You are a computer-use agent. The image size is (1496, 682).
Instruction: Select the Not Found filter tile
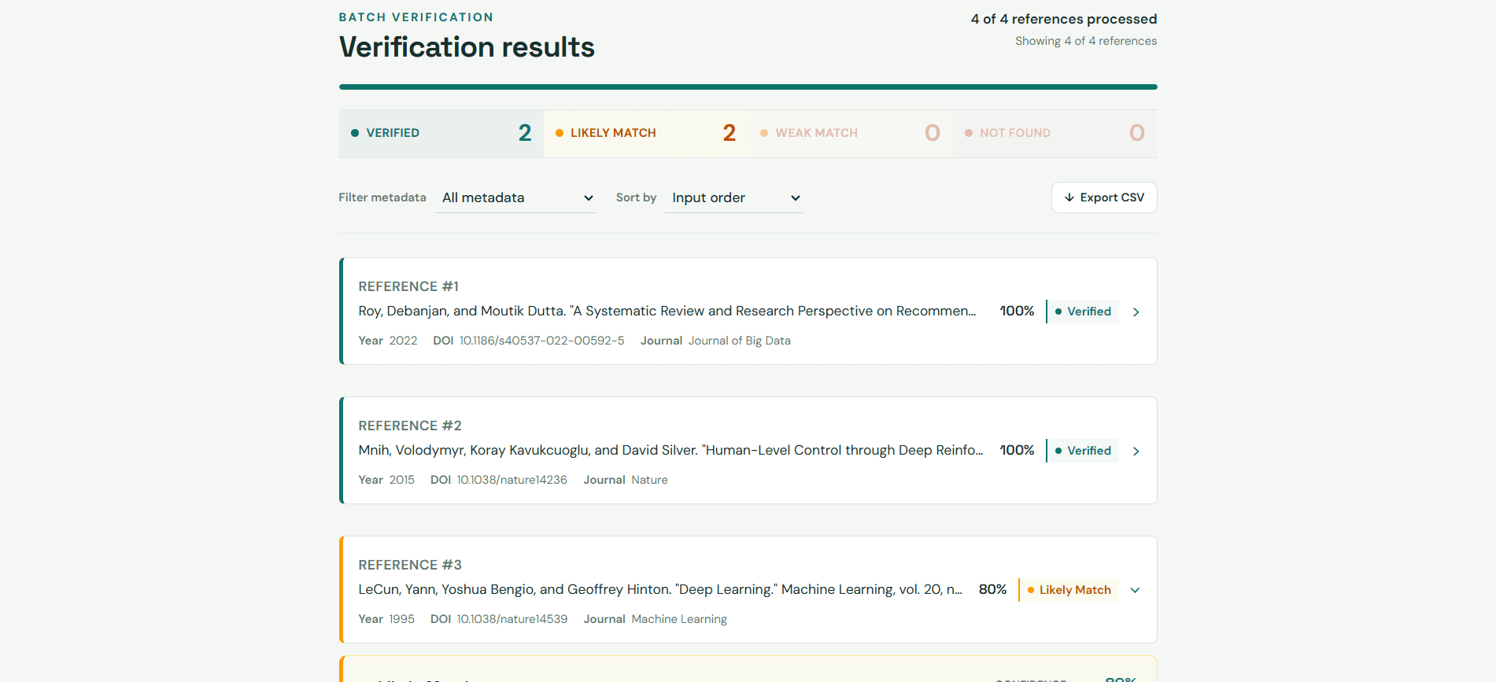pyautogui.click(x=1055, y=133)
